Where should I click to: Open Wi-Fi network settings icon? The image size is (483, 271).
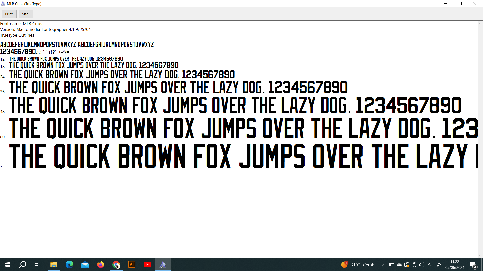[x=430, y=265]
